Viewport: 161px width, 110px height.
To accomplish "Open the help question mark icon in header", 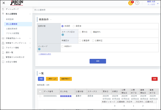I will [137, 3].
